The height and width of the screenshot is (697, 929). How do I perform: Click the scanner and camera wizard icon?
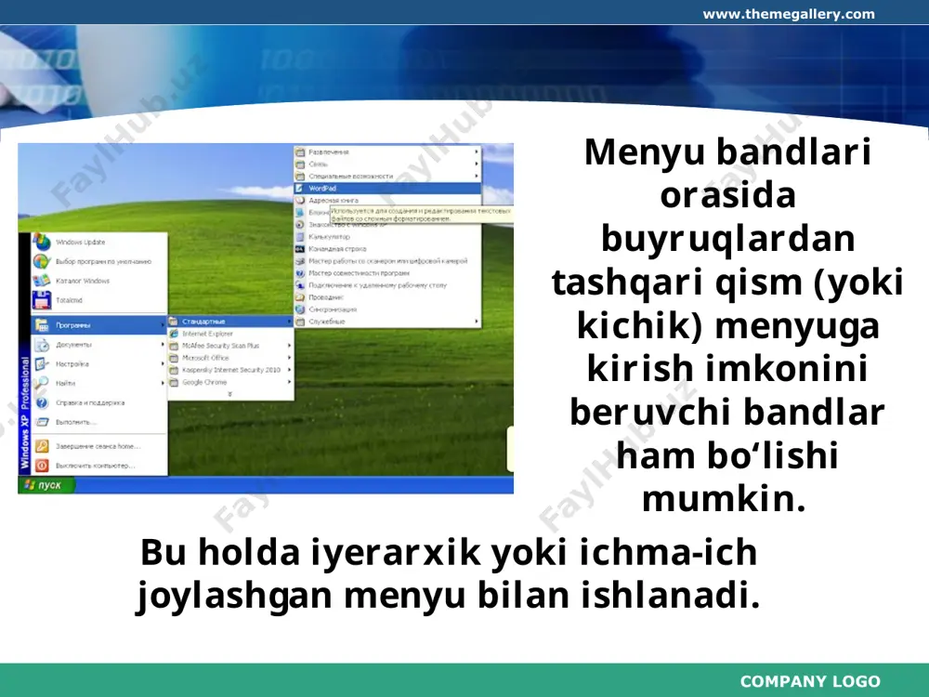[300, 261]
